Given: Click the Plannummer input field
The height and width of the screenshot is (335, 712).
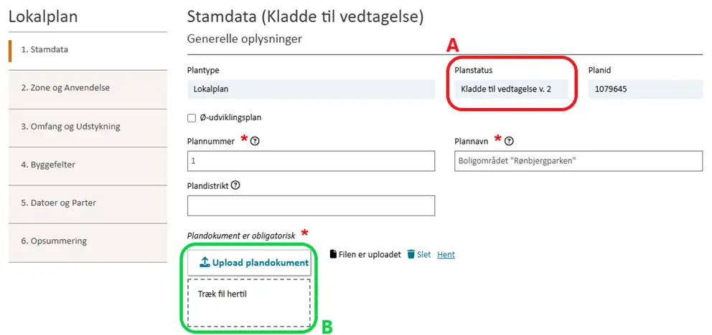Looking at the screenshot, I should click(311, 161).
